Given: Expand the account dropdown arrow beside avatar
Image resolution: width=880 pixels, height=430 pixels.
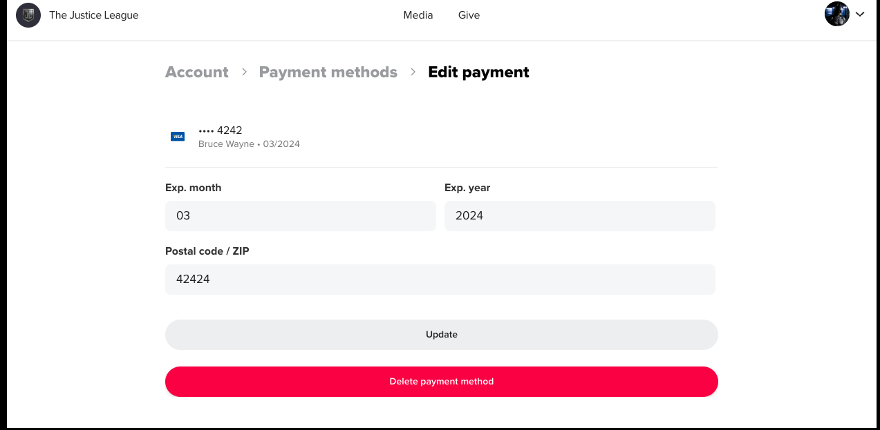Looking at the screenshot, I should (x=860, y=14).
